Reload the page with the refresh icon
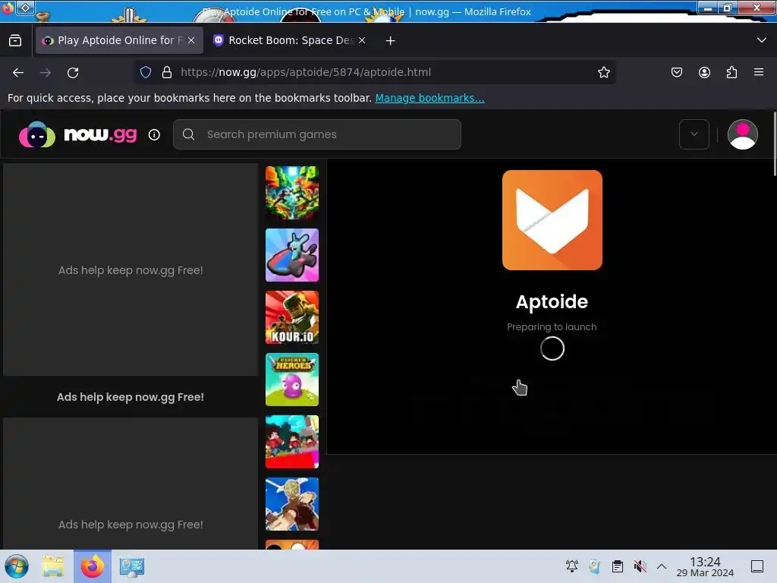The image size is (777, 583). point(73,73)
